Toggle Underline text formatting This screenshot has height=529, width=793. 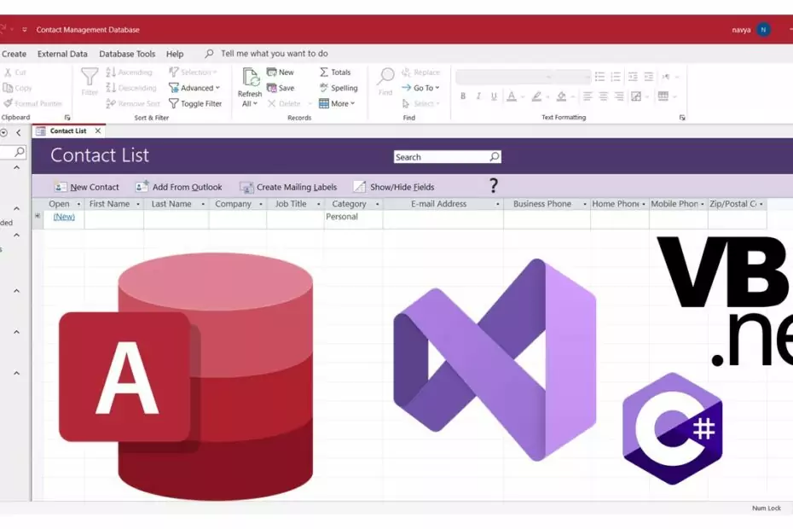point(494,96)
